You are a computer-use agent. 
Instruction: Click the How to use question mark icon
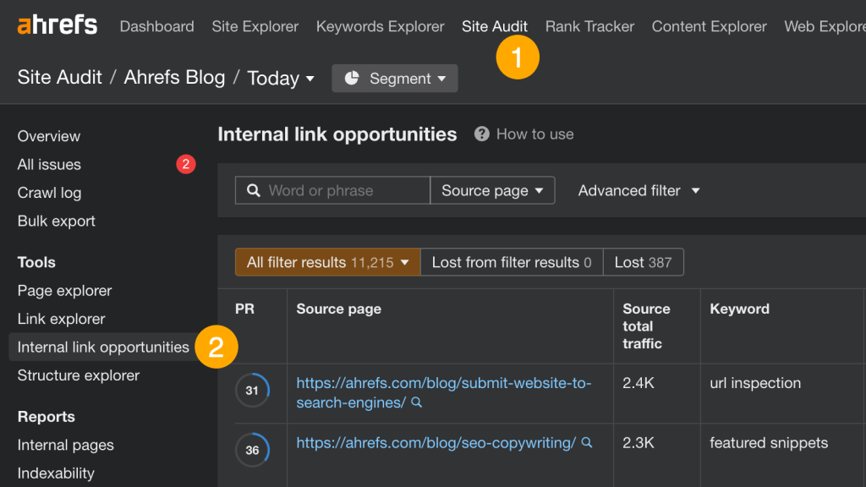482,134
